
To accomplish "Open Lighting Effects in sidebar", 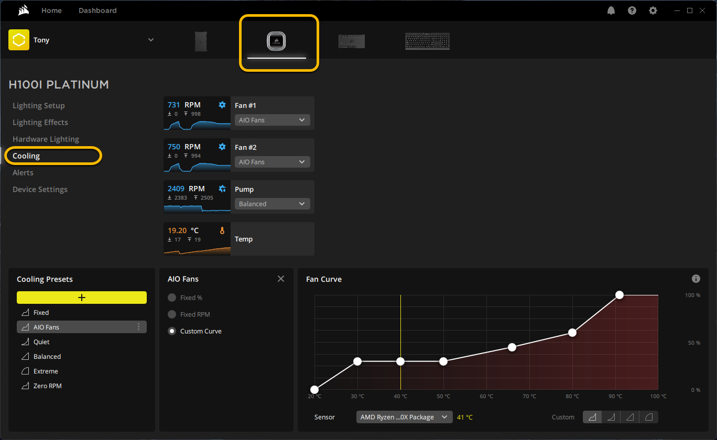I will click(x=40, y=122).
